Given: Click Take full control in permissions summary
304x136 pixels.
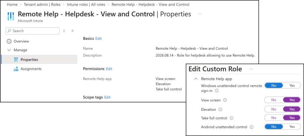Looking at the screenshot, I should 169,89.
